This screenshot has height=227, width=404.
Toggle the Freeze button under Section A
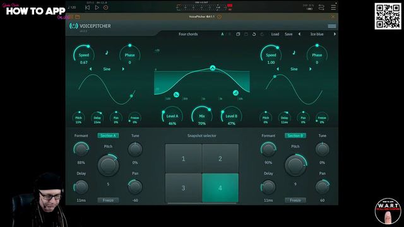coord(108,200)
